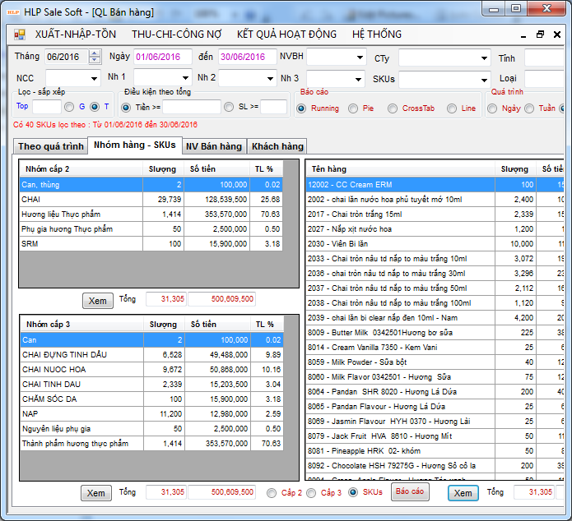This screenshot has height=521, width=572.
Task: Close the inner QL Bán hàng window
Action: coord(556,35)
